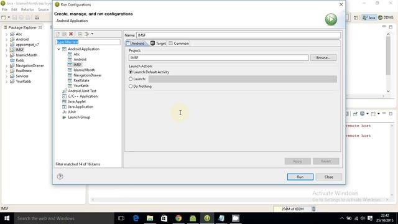398x224 pixels.
Task: Delete selected launch configuration with red X
Action: pos(71,34)
